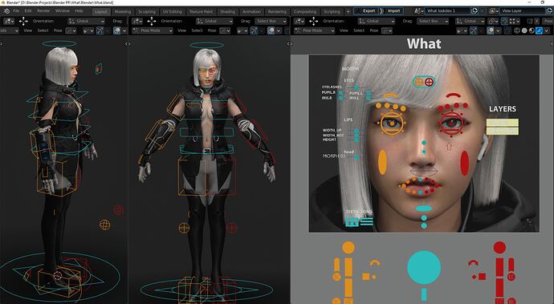Open the Help menu
The width and height of the screenshot is (554, 304).
79,11
